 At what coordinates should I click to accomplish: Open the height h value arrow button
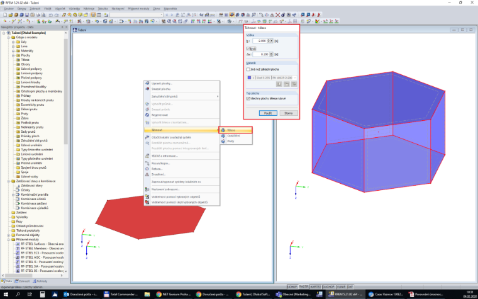pyautogui.click(x=272, y=41)
